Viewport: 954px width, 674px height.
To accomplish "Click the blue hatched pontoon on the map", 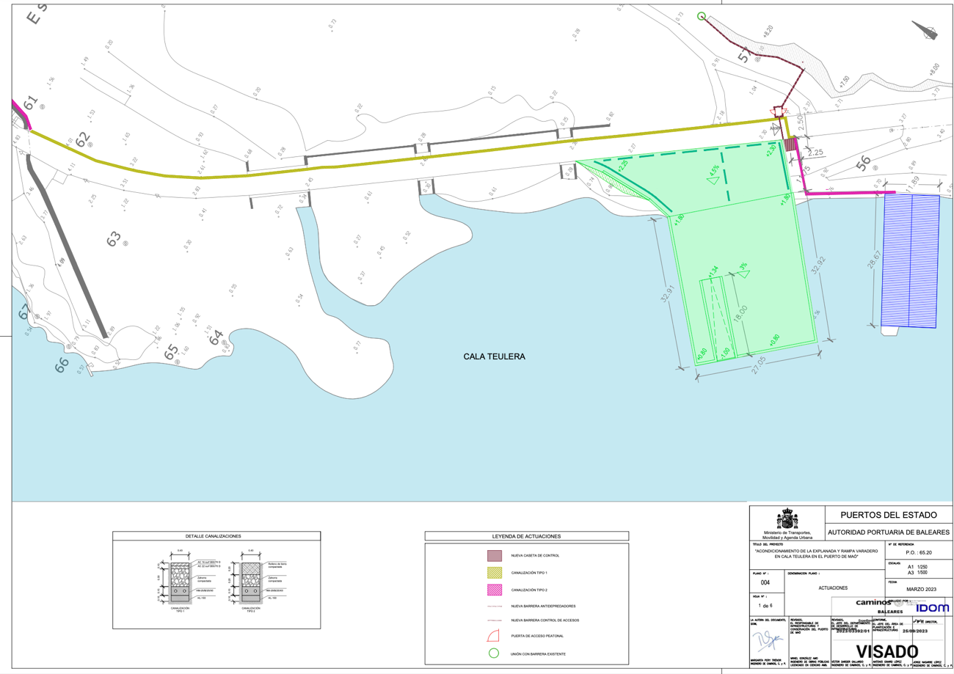I will pyautogui.click(x=911, y=260).
